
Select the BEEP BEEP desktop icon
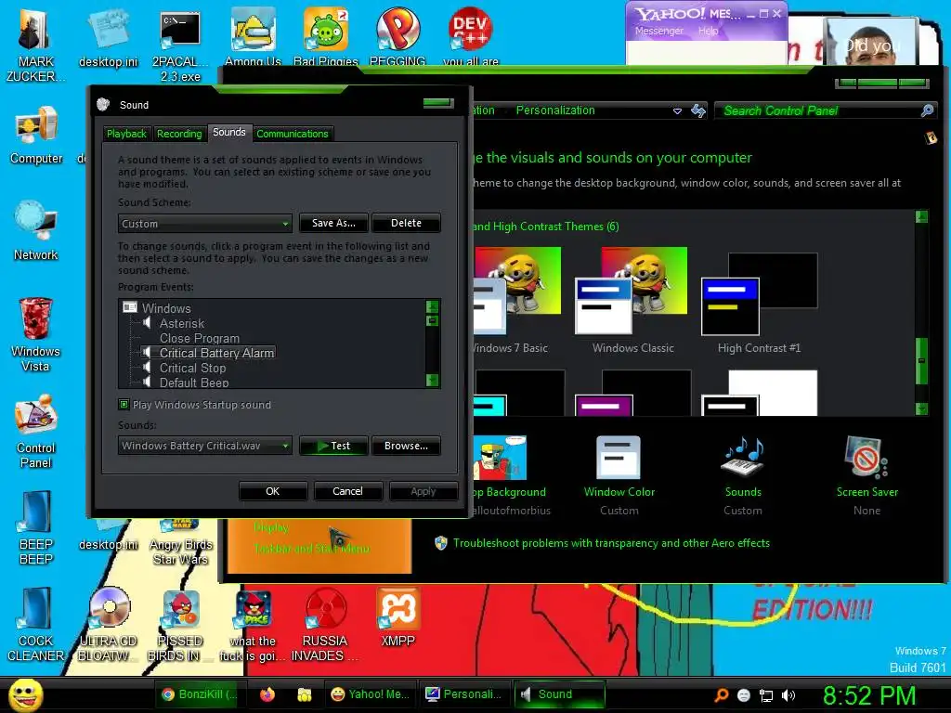(x=36, y=528)
